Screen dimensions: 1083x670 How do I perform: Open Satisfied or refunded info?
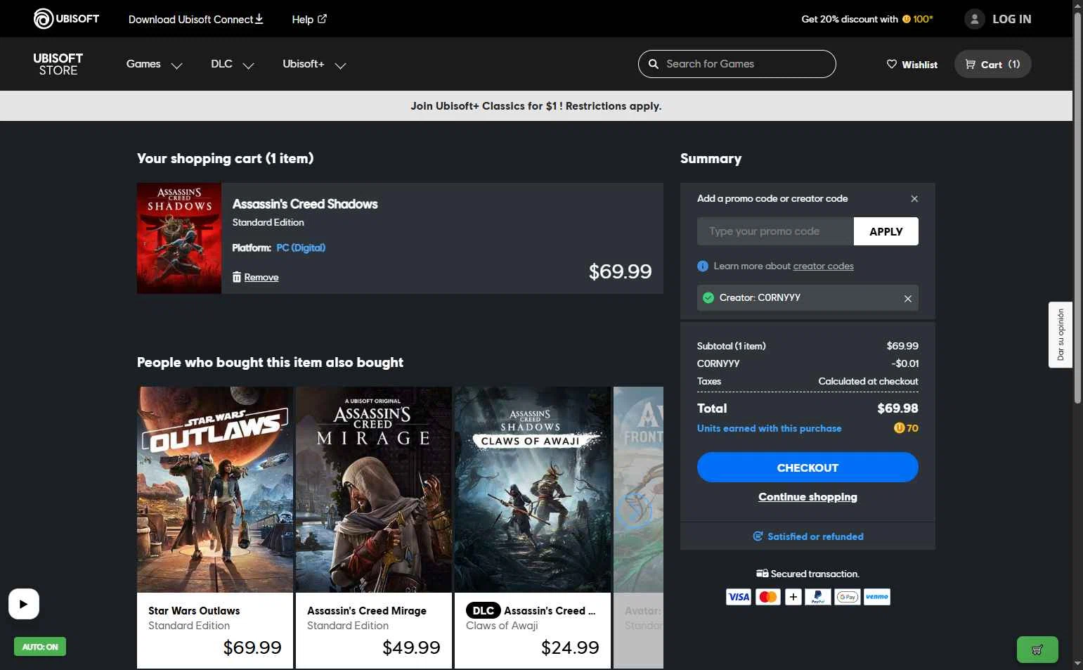tap(808, 536)
